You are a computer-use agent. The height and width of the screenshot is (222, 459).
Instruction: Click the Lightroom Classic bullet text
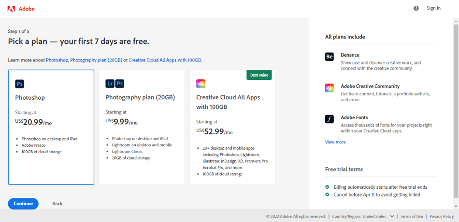(128, 151)
